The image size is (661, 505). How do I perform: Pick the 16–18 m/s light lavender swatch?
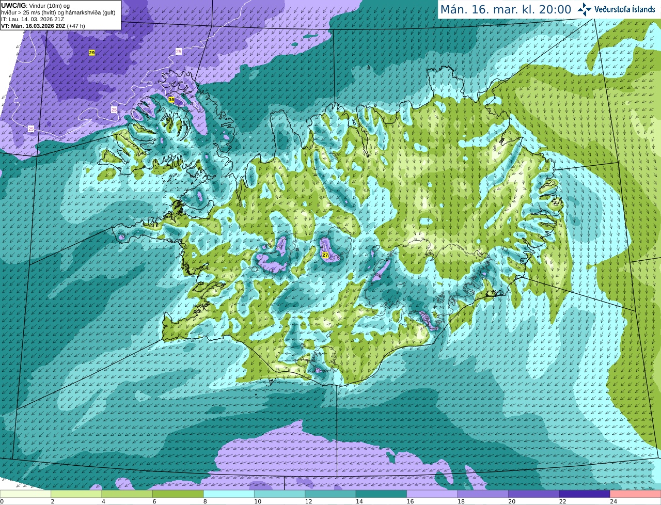click(x=432, y=494)
